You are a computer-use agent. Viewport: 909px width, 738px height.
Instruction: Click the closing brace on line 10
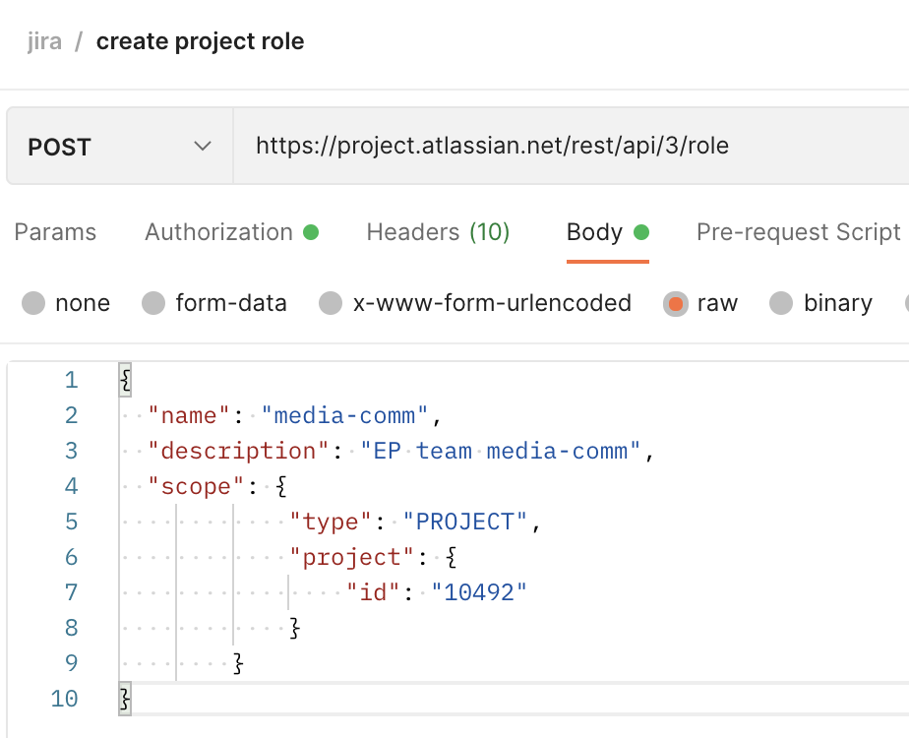click(125, 698)
